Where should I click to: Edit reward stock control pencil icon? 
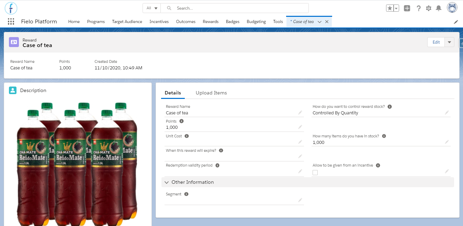pyautogui.click(x=447, y=112)
